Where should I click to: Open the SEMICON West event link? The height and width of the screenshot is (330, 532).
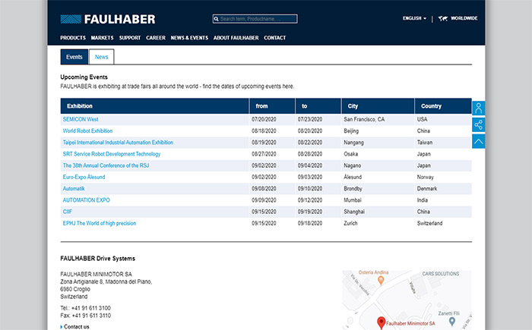[81, 119]
